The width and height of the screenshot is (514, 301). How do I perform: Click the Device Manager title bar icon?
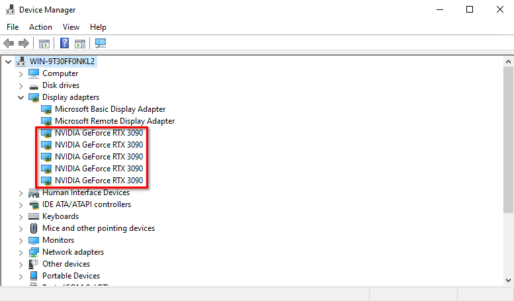click(x=10, y=9)
